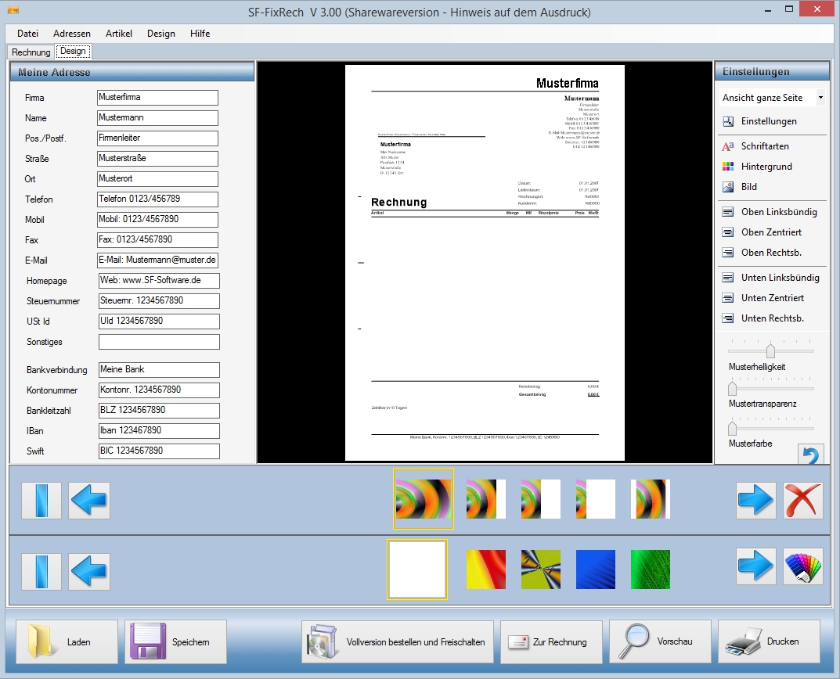Select the white background thumbnail
Viewport: 840px width, 679px height.
click(416, 569)
